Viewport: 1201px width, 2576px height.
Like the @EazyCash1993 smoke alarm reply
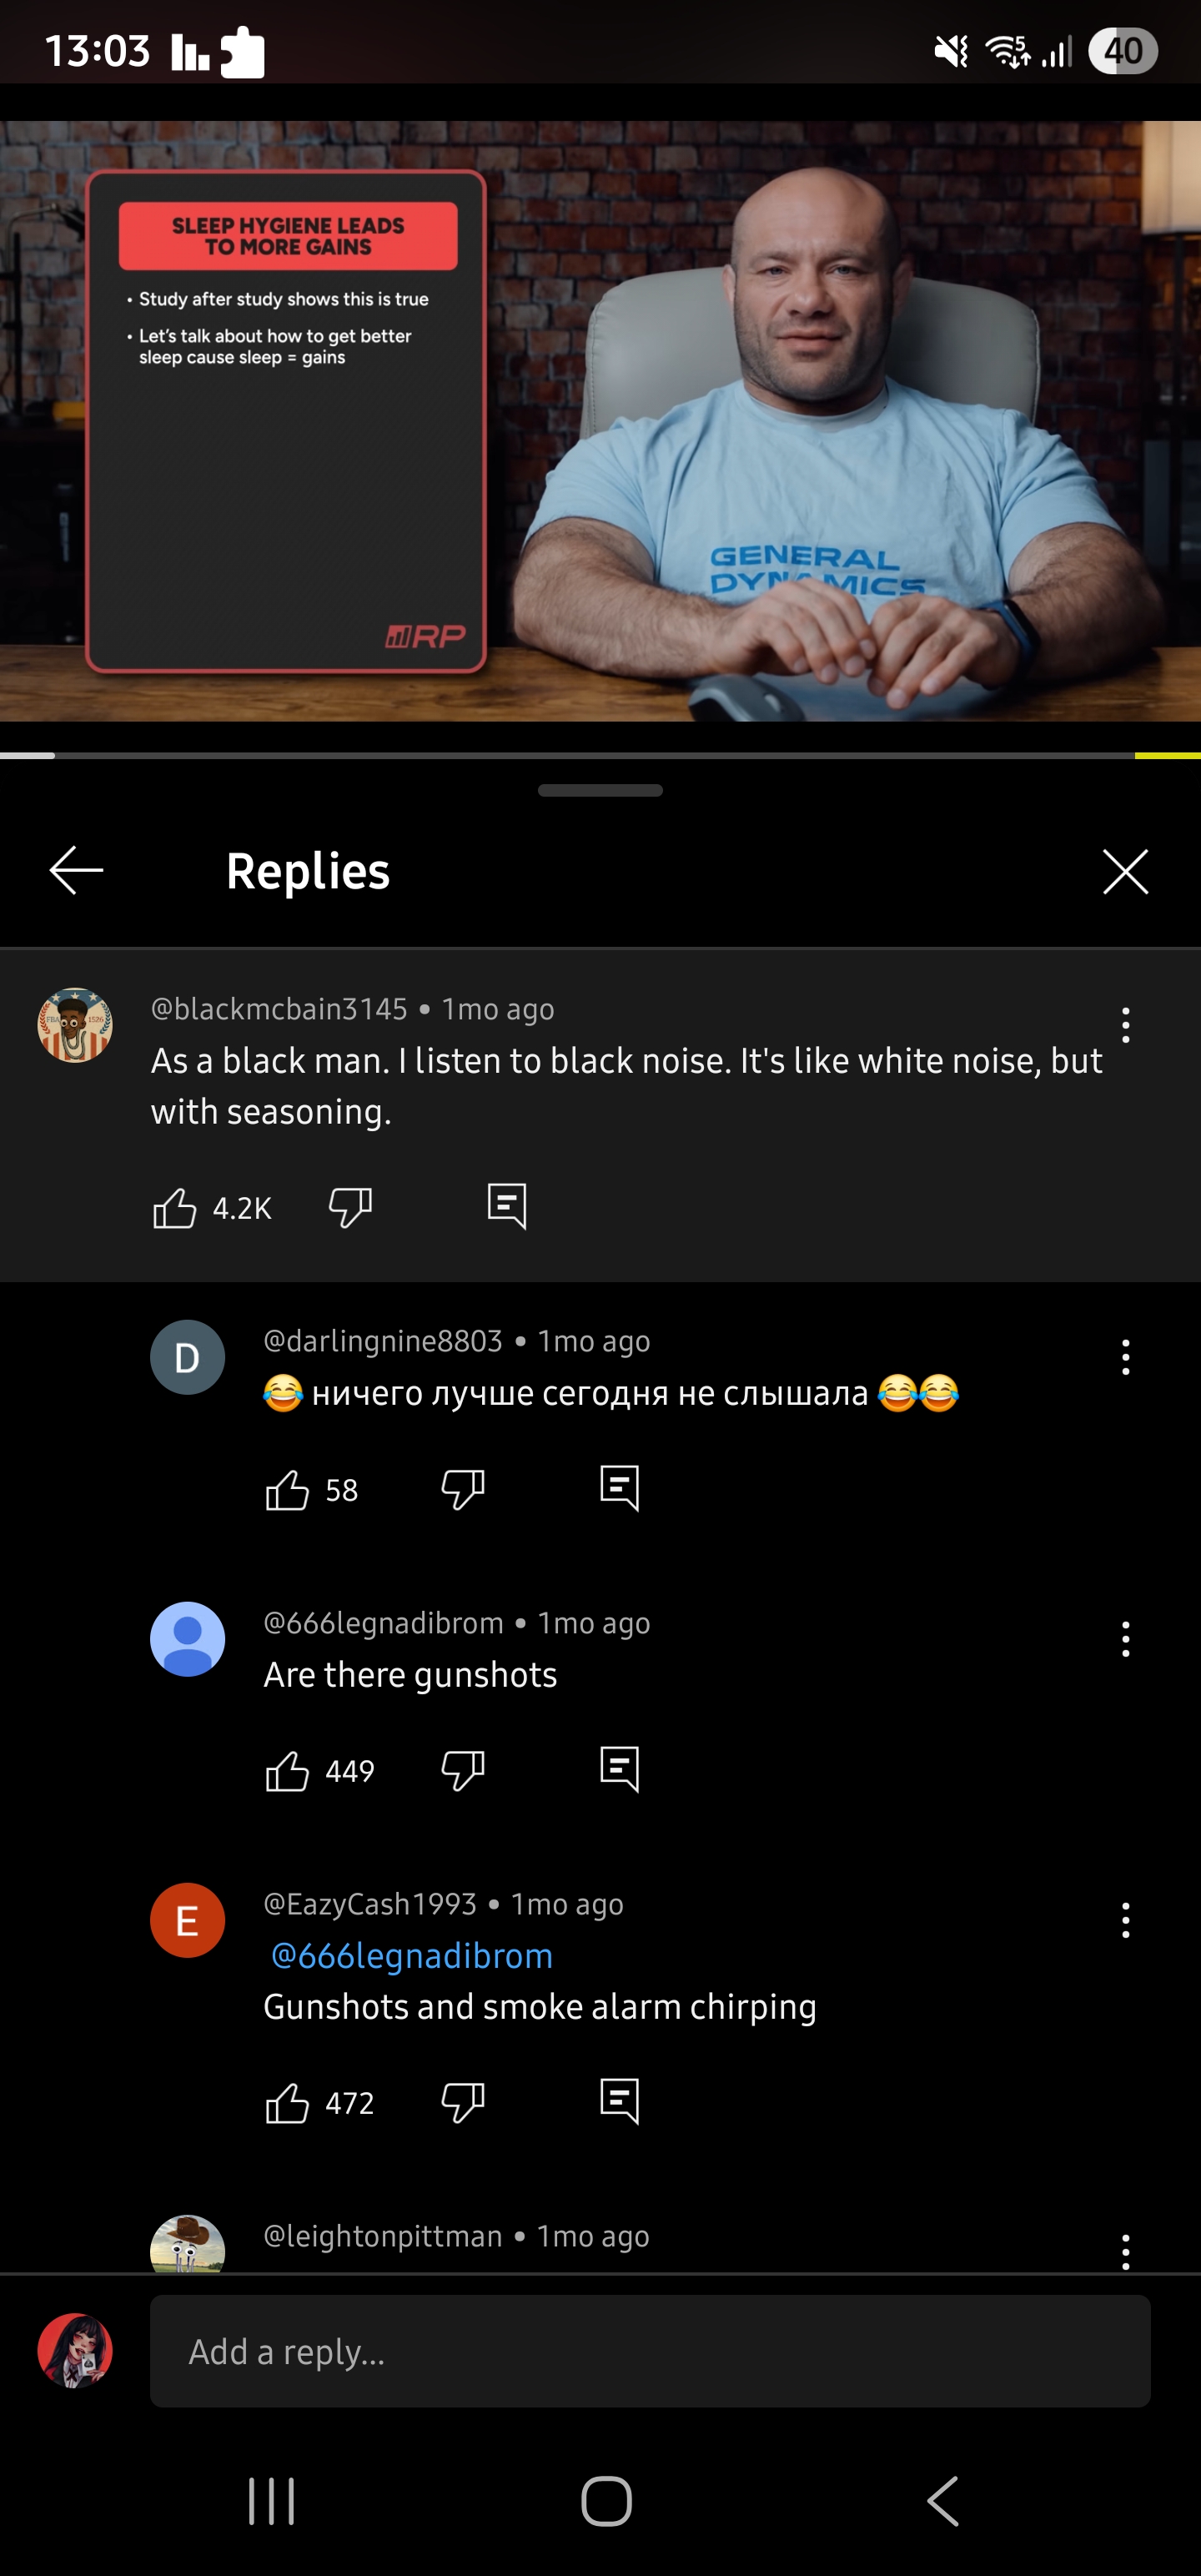(x=287, y=2102)
